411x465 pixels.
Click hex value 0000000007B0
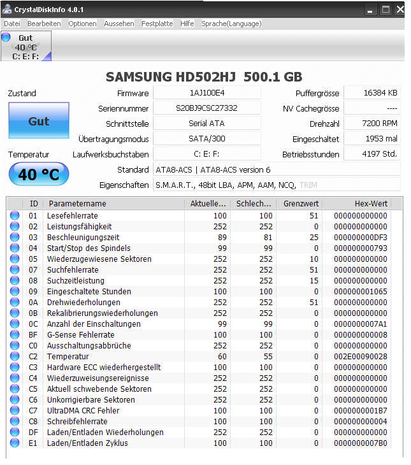(360, 443)
